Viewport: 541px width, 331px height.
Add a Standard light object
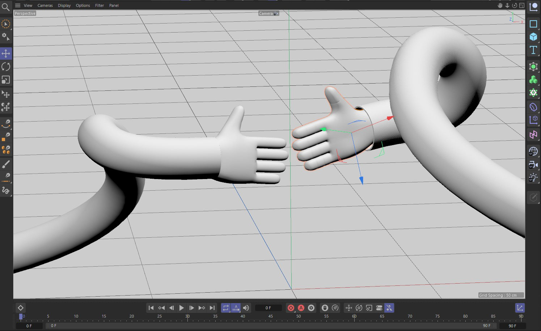pyautogui.click(x=533, y=178)
